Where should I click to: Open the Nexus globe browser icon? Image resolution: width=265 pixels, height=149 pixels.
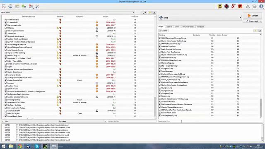[10, 7]
